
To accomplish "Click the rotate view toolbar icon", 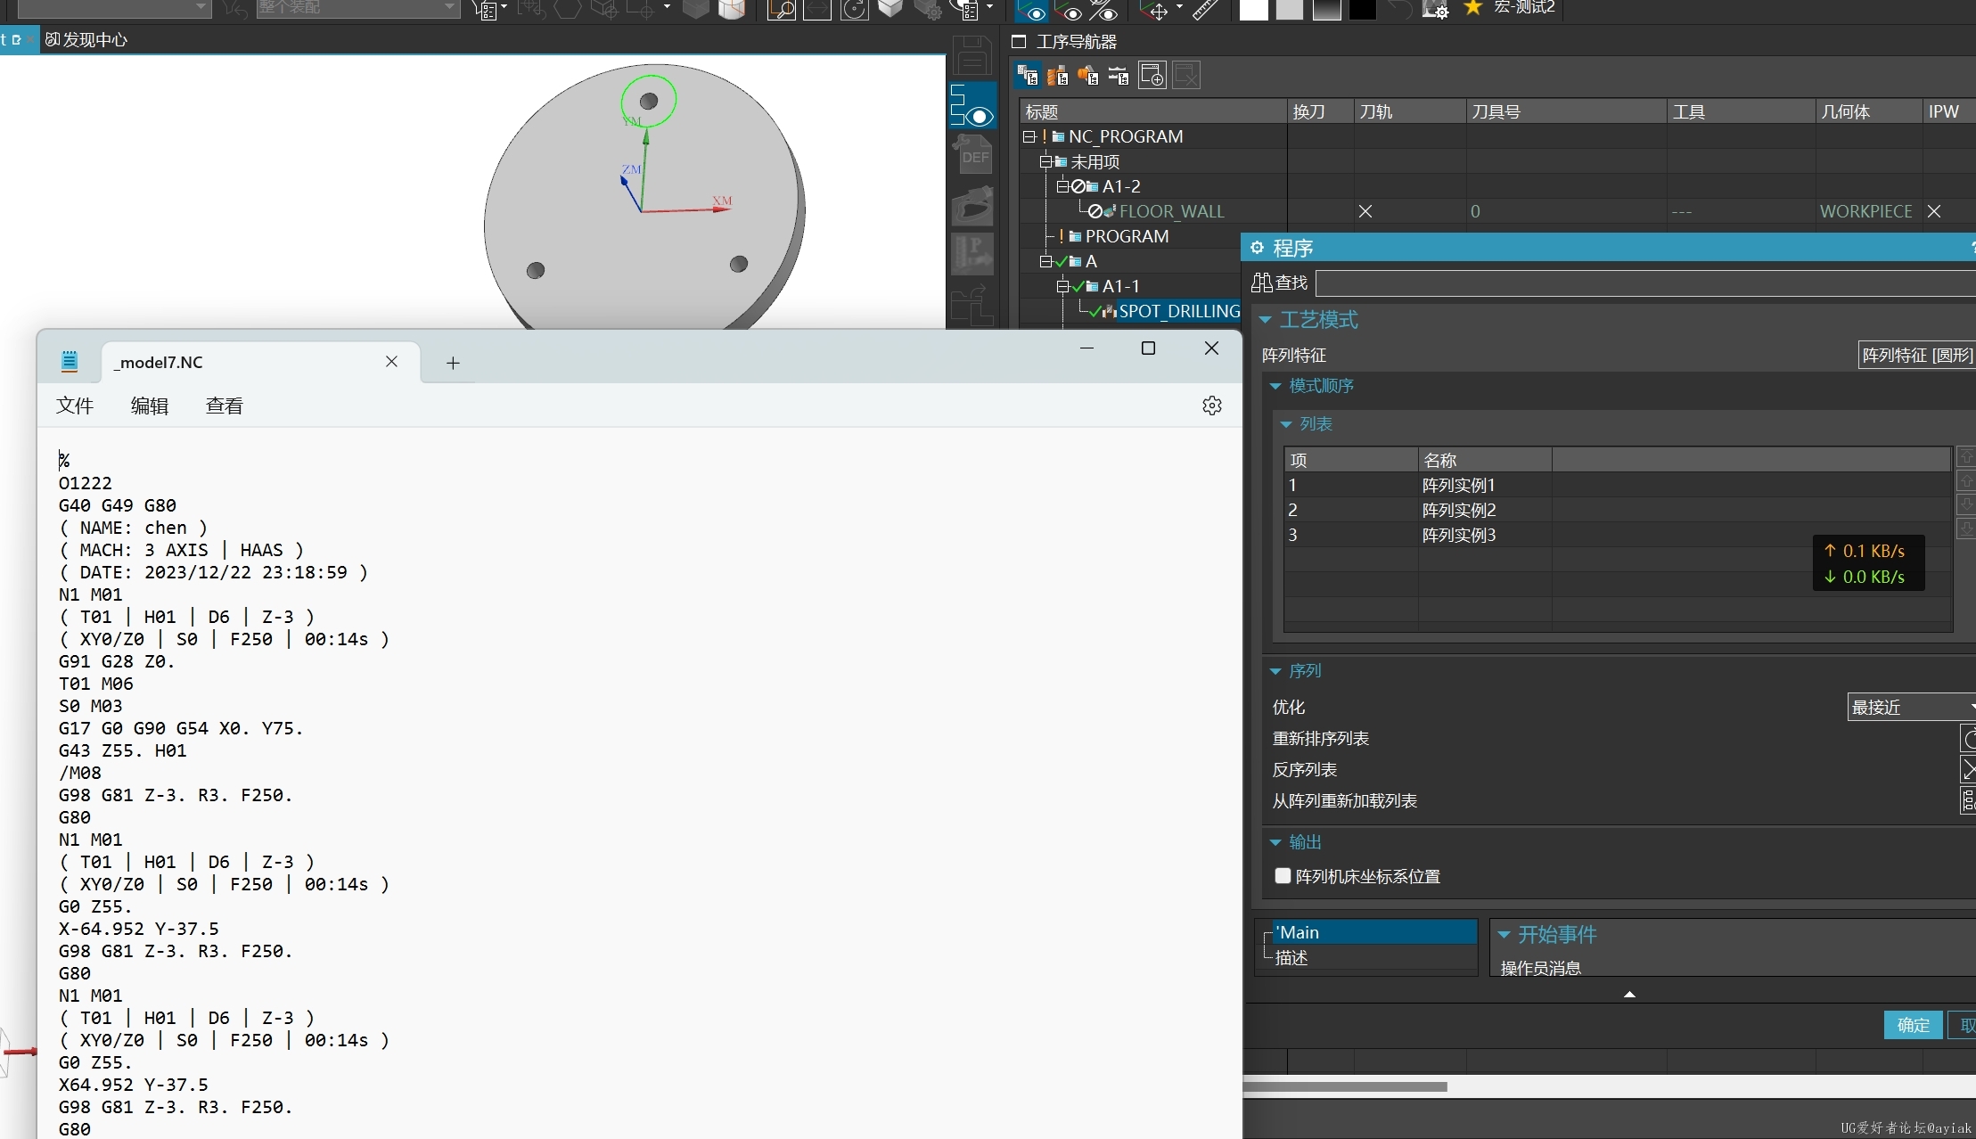I will (855, 9).
